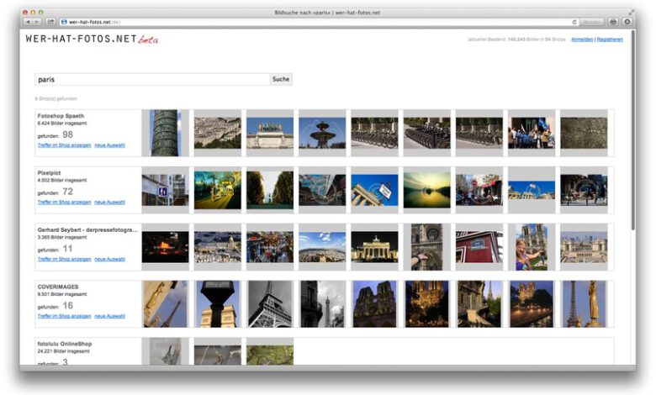Click the WER-HAT-FOTOS.NET beta logo

[92, 39]
